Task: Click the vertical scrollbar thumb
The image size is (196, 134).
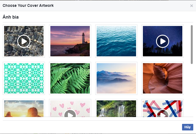Action: coord(192,45)
